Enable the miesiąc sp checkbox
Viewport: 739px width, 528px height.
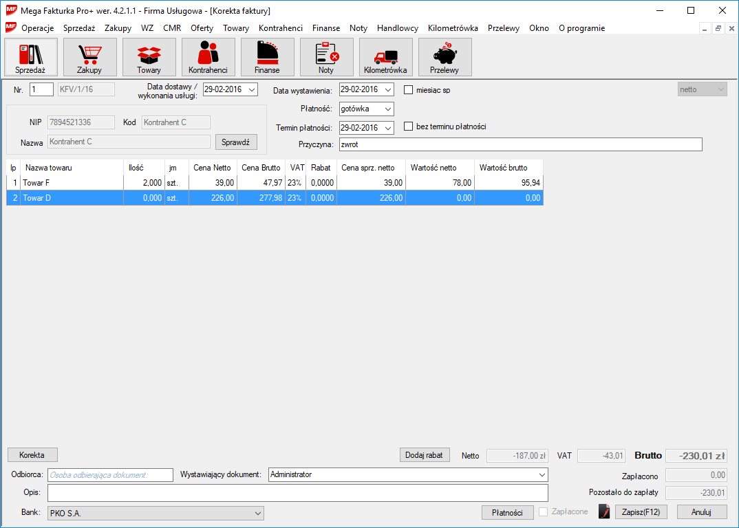pos(408,89)
